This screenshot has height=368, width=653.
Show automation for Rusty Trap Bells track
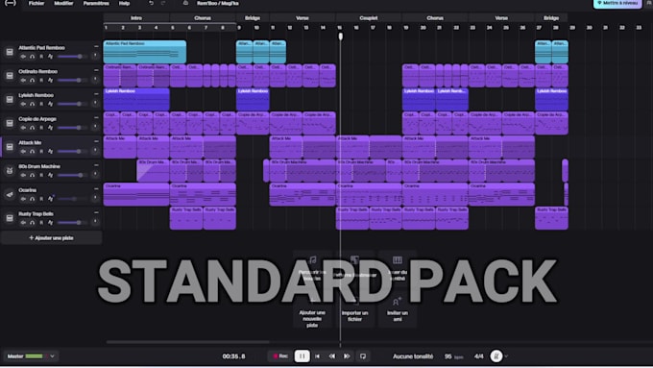[x=50, y=223]
